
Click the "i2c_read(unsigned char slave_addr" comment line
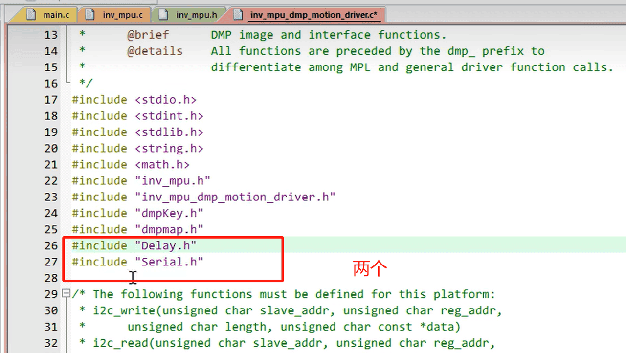click(x=287, y=343)
